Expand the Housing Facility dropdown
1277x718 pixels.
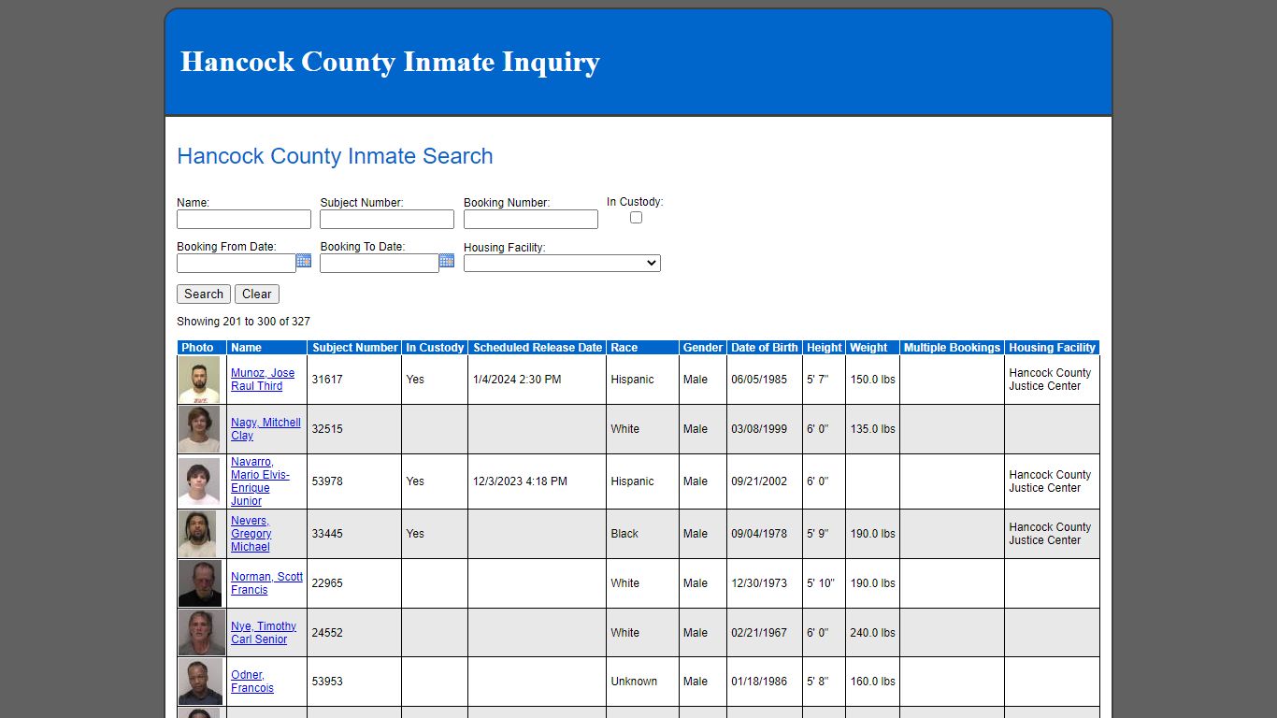tap(562, 264)
